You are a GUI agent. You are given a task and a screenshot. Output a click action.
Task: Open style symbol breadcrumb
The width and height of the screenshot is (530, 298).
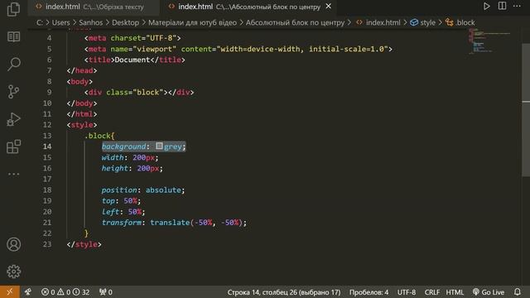pyautogui.click(x=423, y=22)
